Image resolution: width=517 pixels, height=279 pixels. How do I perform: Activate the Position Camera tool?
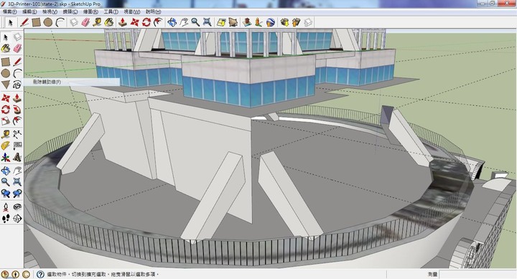[x=6, y=207]
